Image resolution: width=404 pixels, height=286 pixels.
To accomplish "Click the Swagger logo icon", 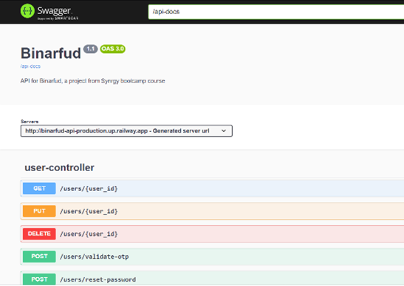I will (27, 11).
